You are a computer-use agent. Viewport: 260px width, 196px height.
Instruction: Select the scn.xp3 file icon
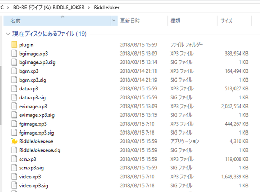pos(15,159)
